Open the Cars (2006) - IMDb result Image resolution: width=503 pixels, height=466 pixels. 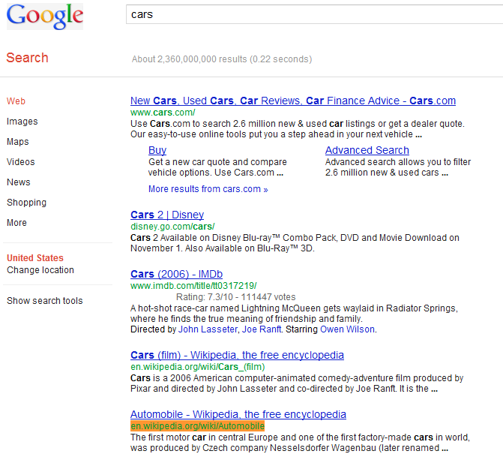(176, 274)
